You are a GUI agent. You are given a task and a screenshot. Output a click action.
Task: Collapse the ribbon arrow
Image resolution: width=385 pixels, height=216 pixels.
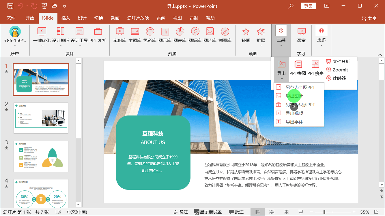380,54
